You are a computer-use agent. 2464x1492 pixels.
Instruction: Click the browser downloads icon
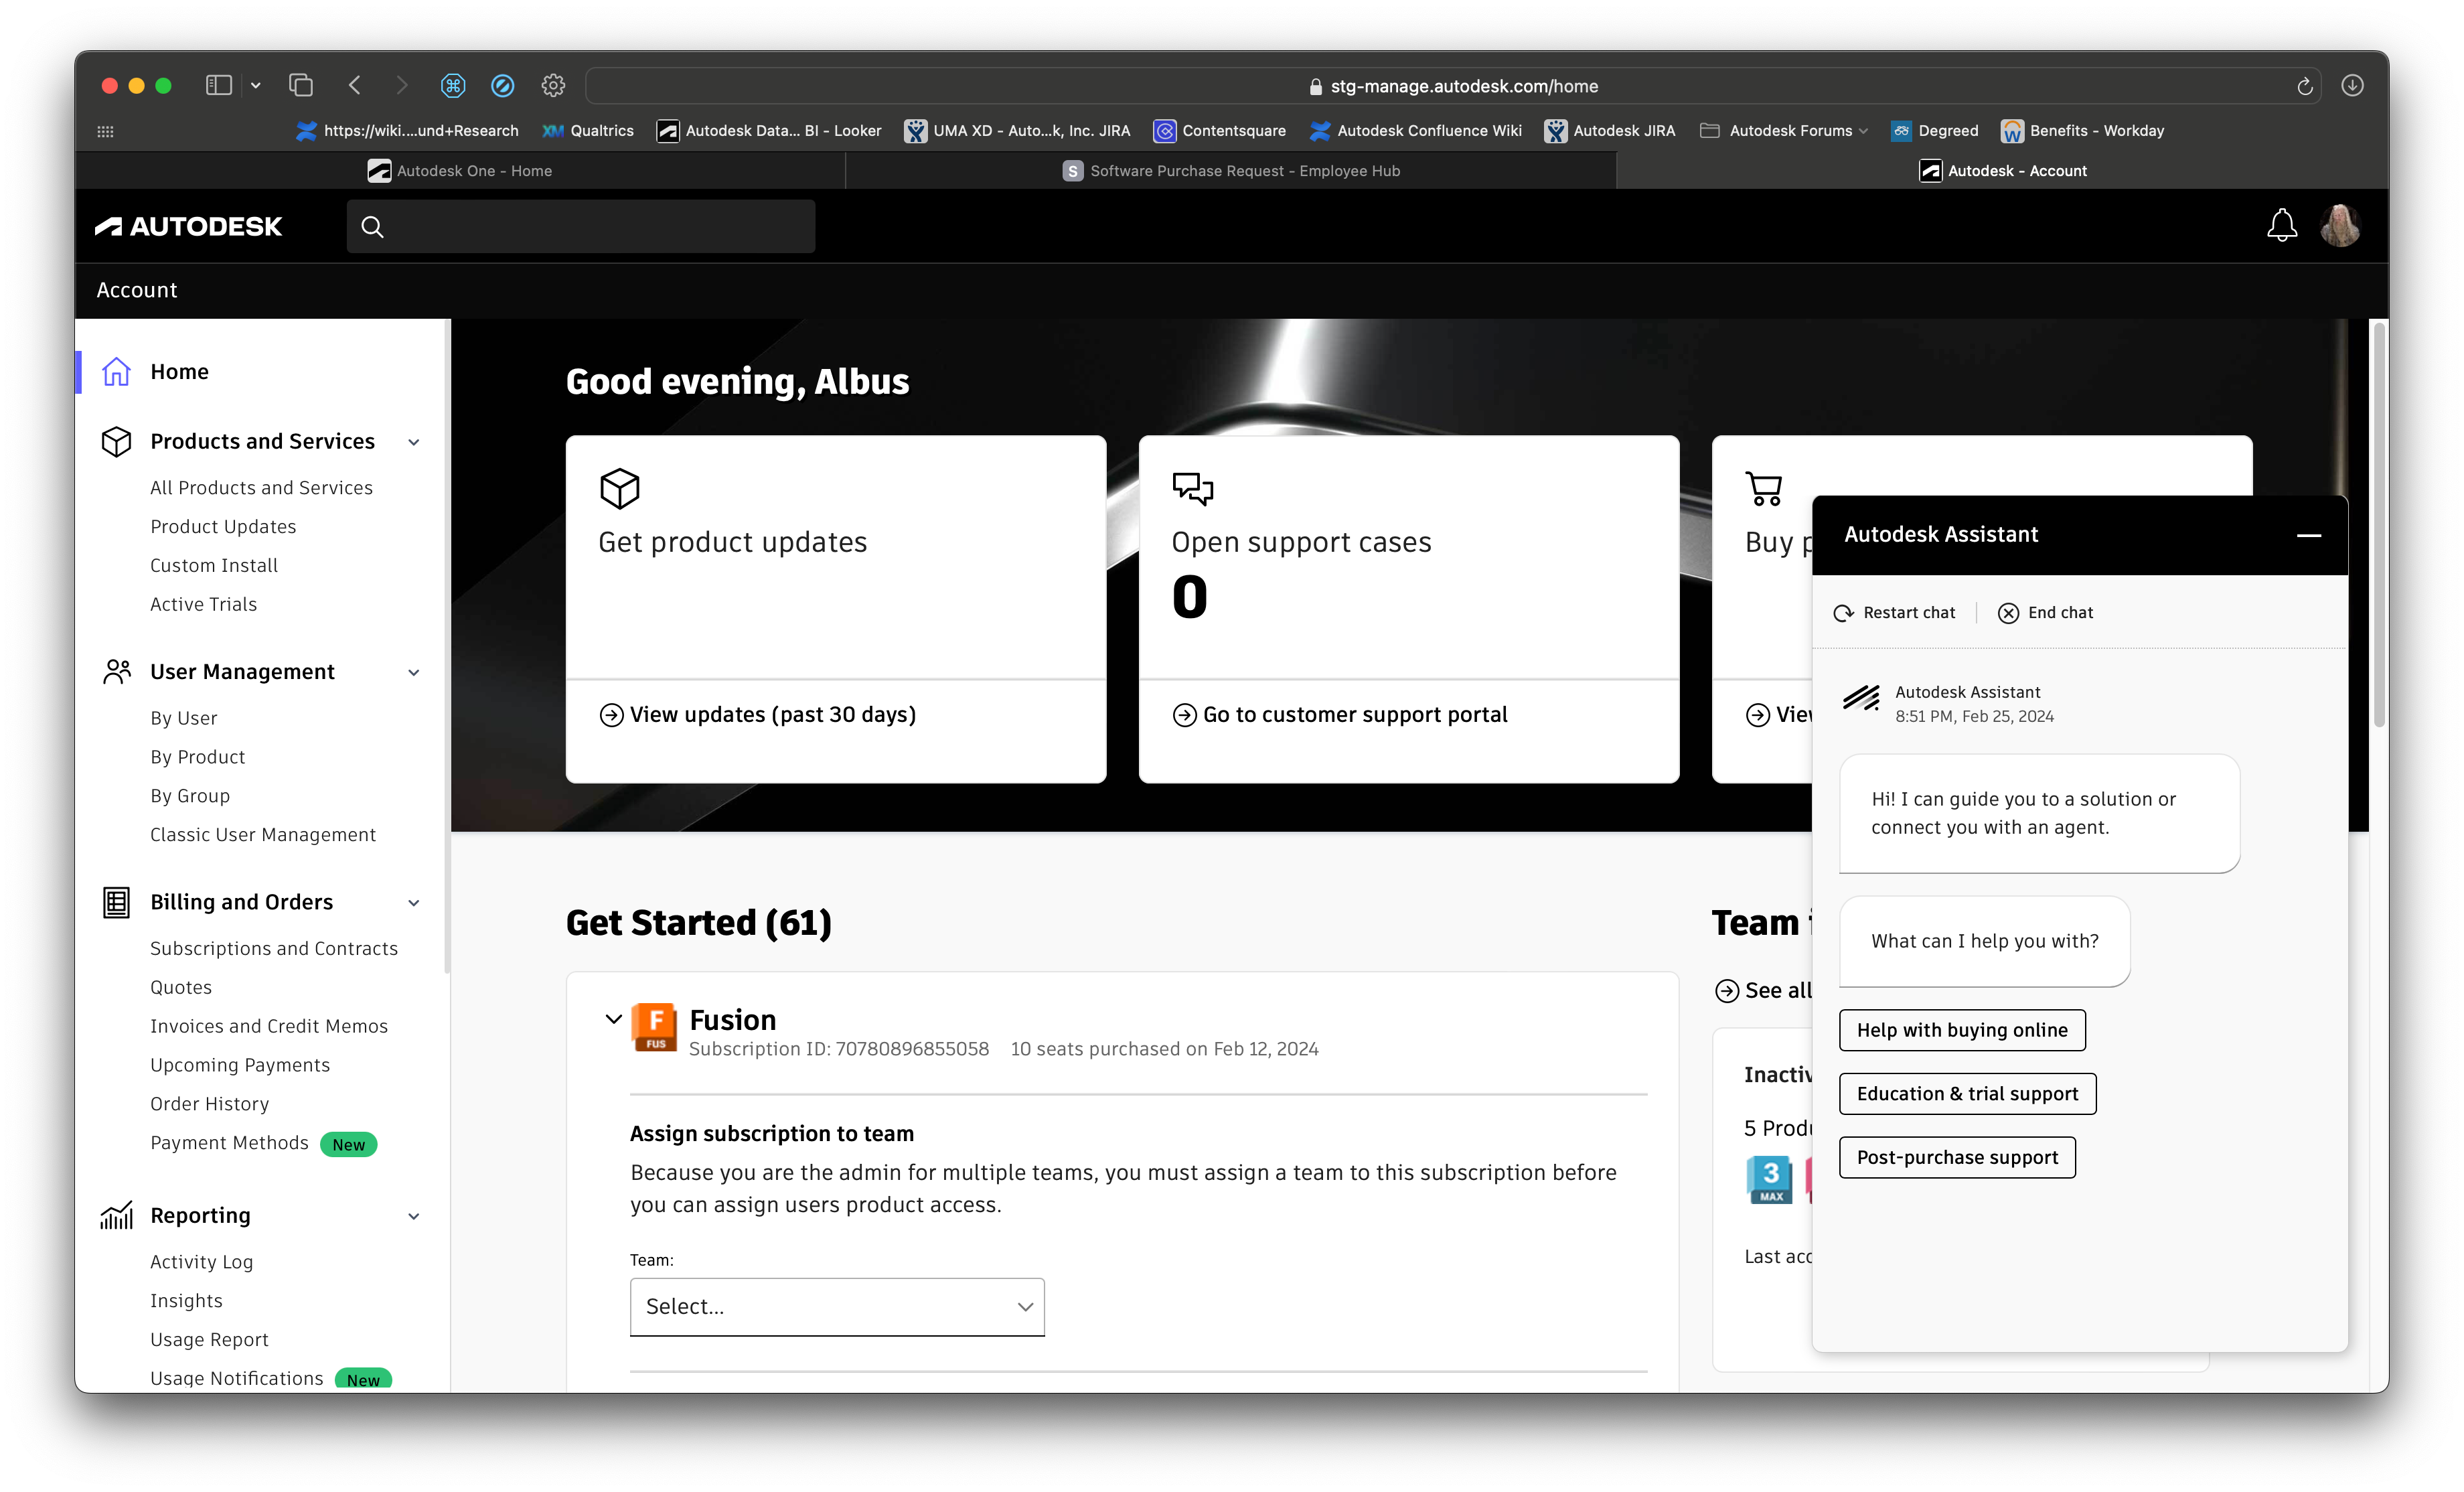click(x=2352, y=86)
